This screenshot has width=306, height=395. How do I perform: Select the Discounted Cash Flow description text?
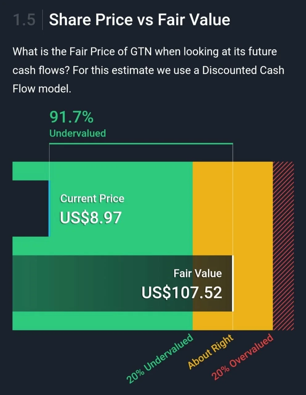pos(148,70)
